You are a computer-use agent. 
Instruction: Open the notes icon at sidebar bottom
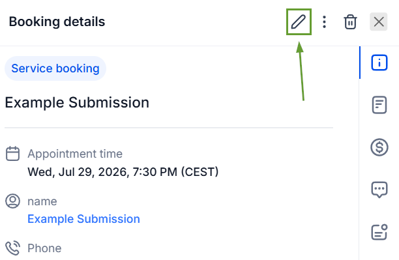[x=379, y=232]
